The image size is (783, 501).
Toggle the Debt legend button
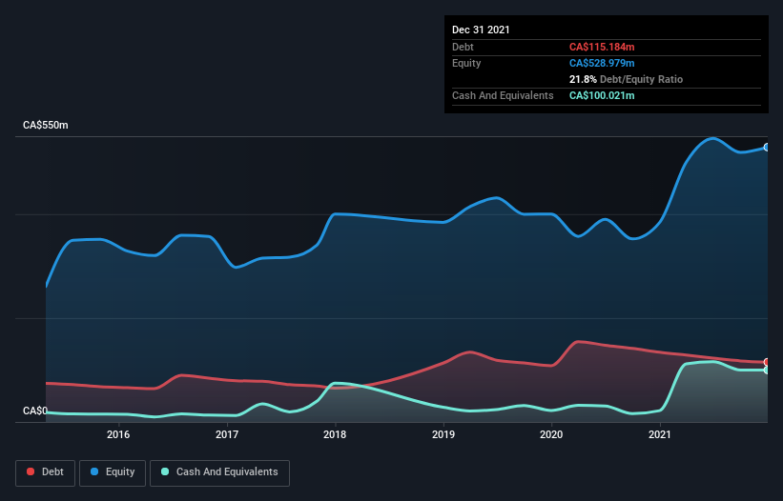pos(45,472)
